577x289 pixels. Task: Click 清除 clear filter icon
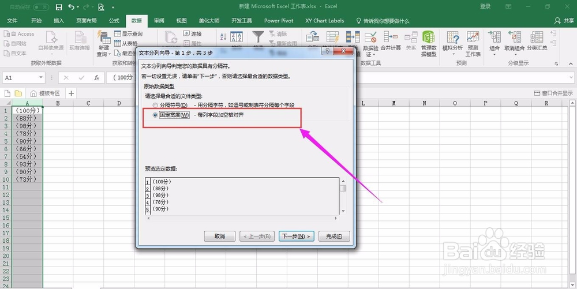[278, 34]
